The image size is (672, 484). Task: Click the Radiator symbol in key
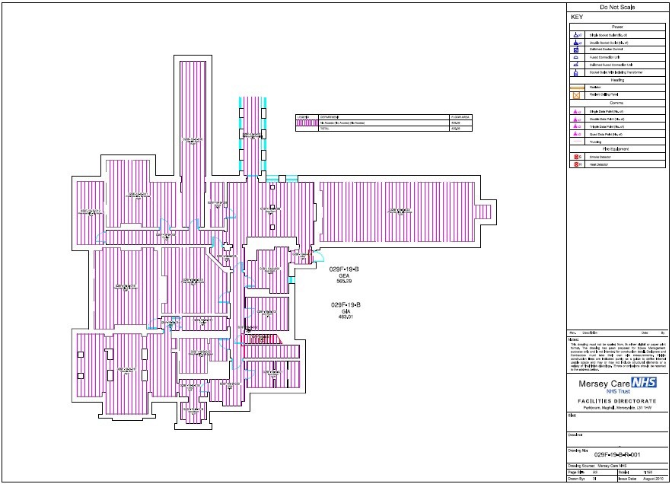click(x=576, y=87)
